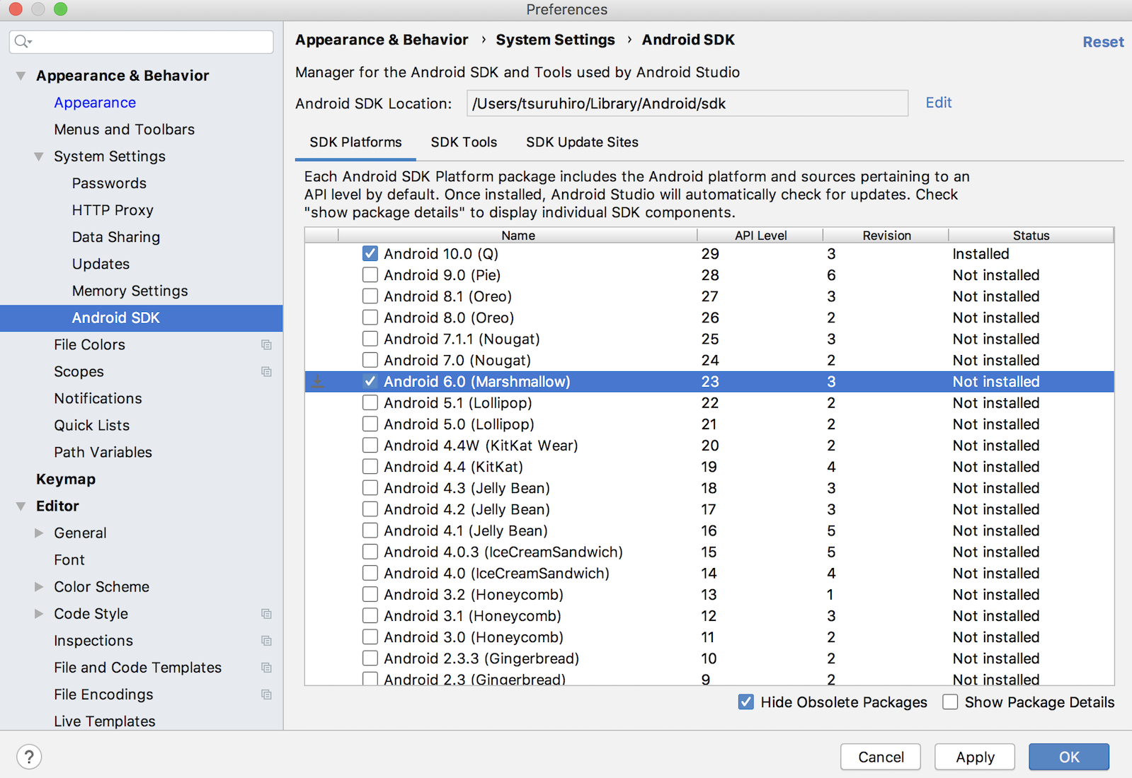Click the project-level icon next to Scopes
The height and width of the screenshot is (778, 1132).
[x=266, y=371]
